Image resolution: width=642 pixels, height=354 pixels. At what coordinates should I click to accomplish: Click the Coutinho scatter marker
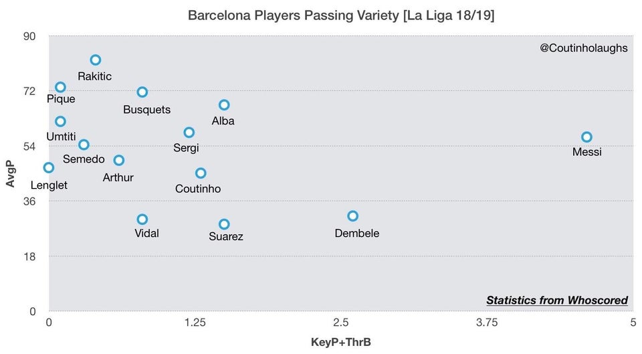[201, 173]
